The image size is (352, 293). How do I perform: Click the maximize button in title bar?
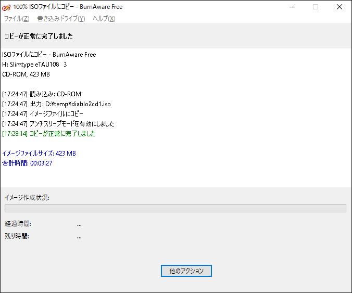point(316,7)
